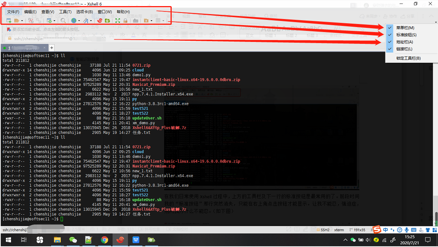The width and height of the screenshot is (438, 247).
Task: Open File Explorer from the taskbar
Action: 57,240
